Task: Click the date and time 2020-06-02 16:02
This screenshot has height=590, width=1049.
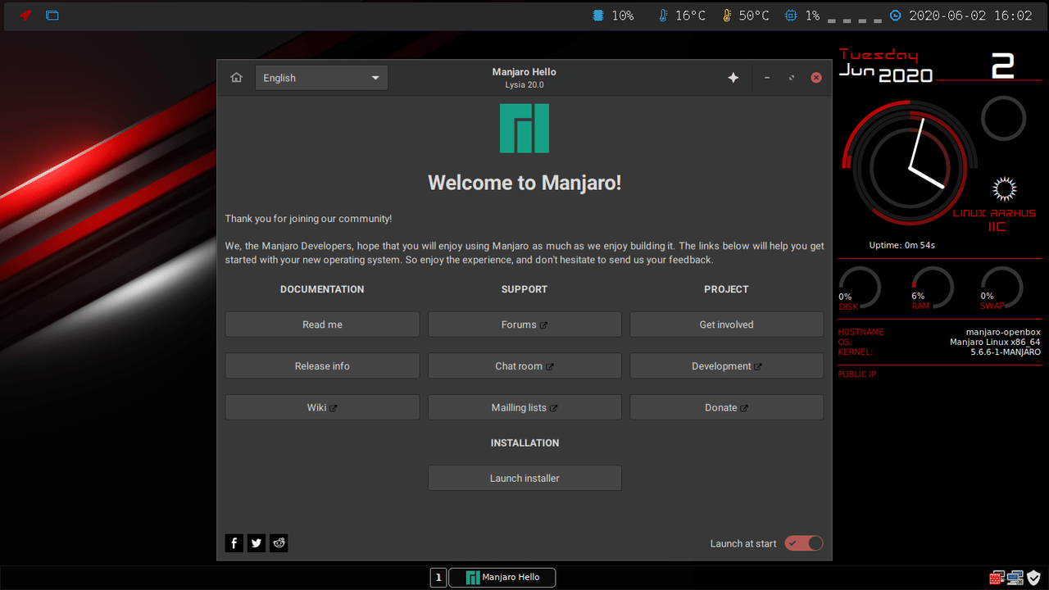Action: (x=970, y=16)
